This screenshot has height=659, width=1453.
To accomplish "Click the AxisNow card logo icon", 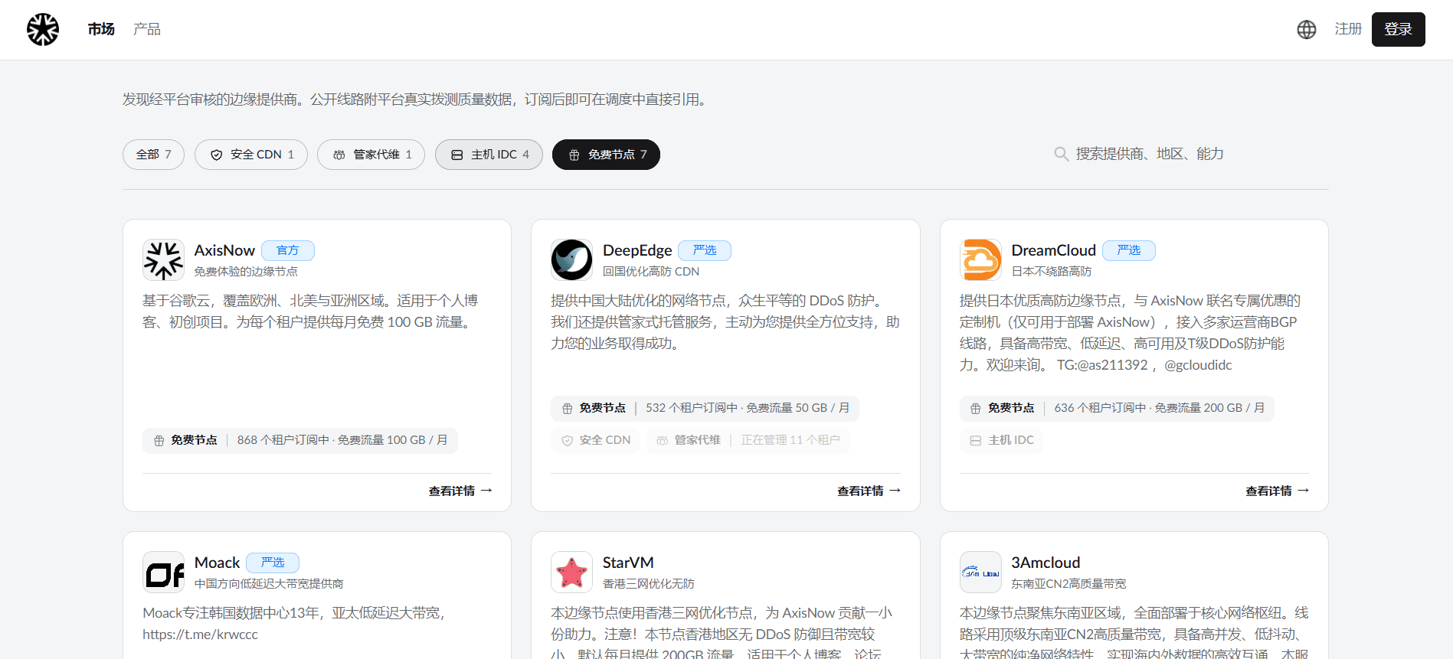I will pyautogui.click(x=164, y=260).
